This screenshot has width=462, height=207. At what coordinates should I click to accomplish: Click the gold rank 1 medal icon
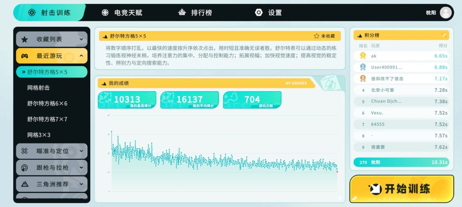click(363, 56)
